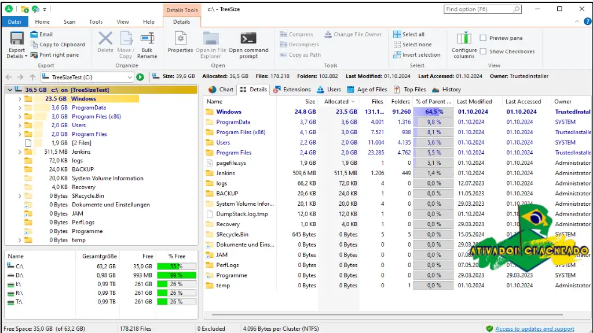The height and width of the screenshot is (333, 593).
Task: Click the Email icon
Action: pos(34,34)
